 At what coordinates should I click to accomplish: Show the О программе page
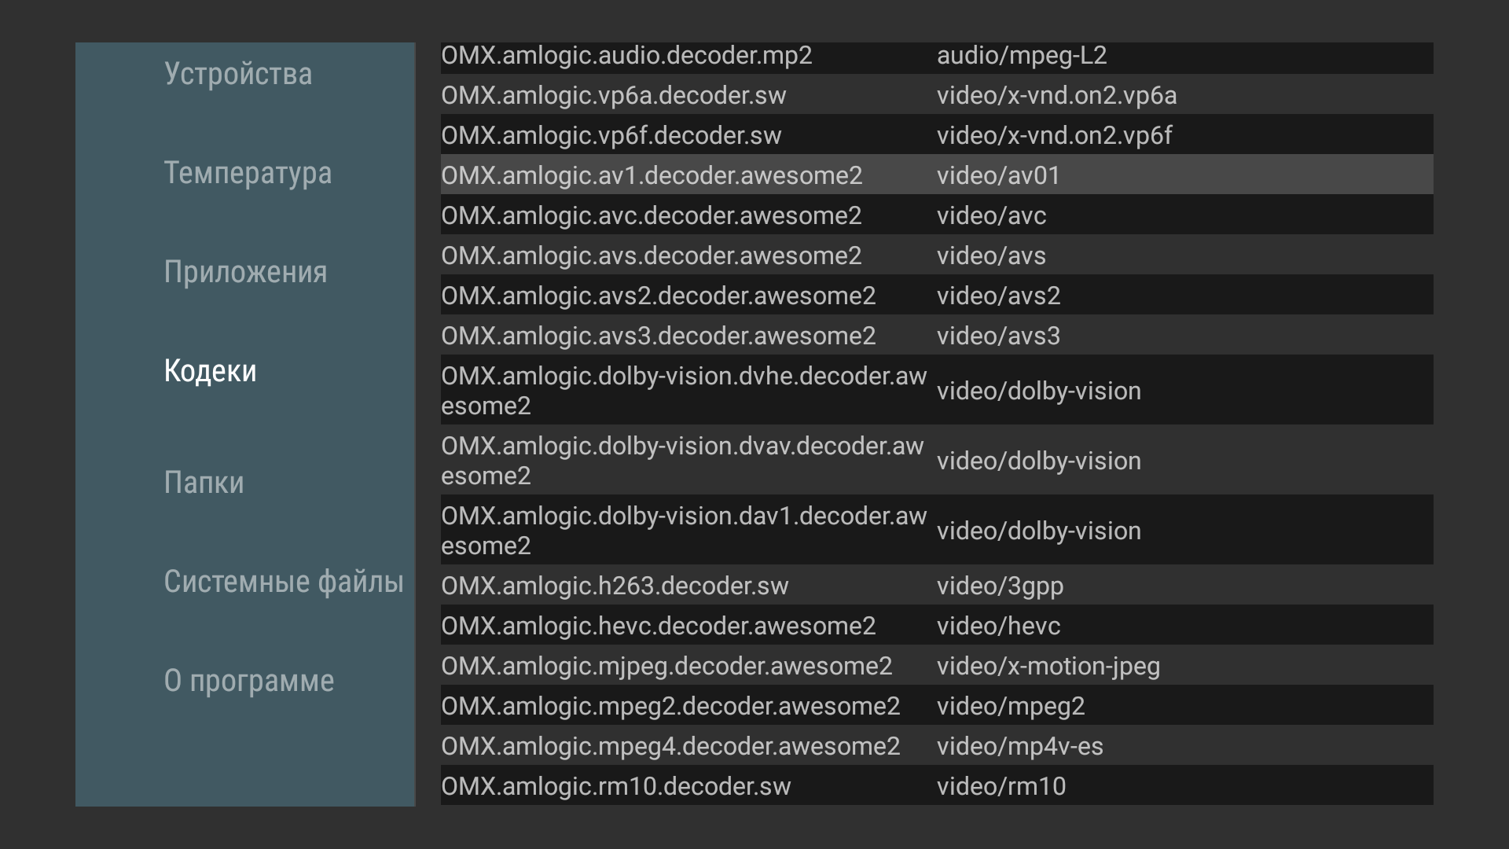pyautogui.click(x=248, y=681)
